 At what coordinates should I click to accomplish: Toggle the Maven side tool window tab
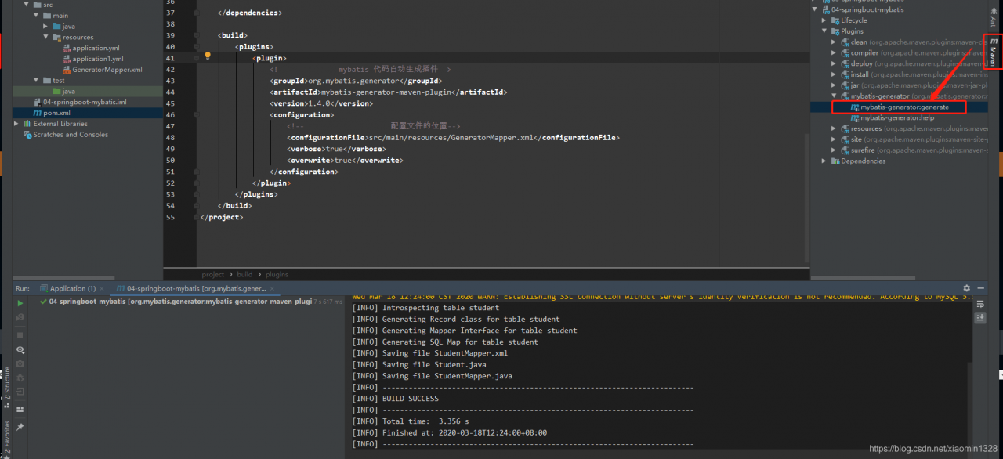coord(993,52)
